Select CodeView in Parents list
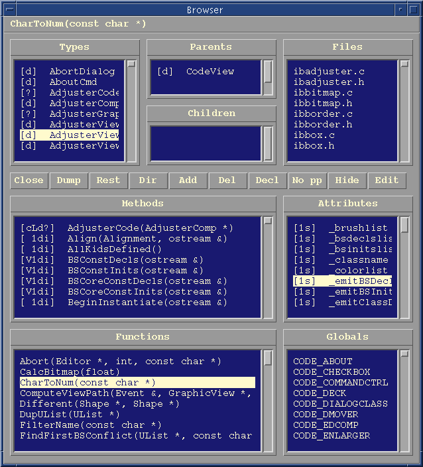This screenshot has height=467, width=423. pyautogui.click(x=206, y=72)
